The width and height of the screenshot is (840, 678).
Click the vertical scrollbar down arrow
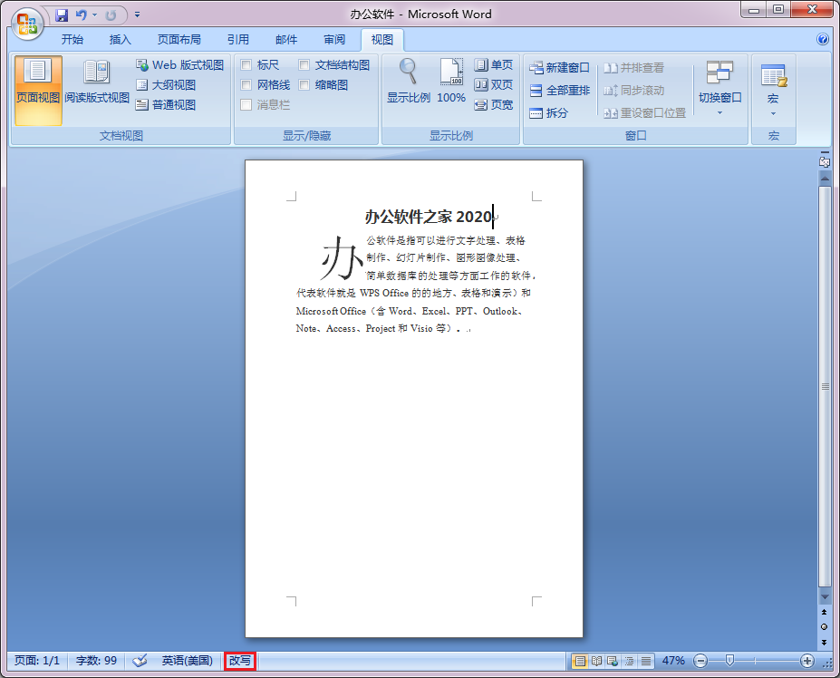point(825,597)
